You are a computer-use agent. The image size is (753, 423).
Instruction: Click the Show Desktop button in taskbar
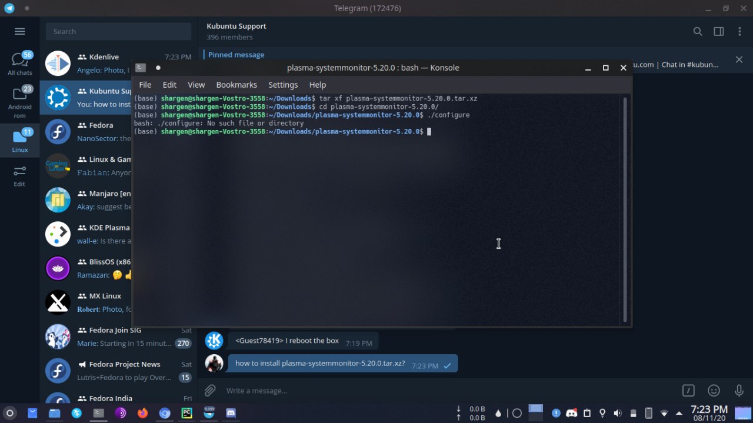[x=743, y=413]
